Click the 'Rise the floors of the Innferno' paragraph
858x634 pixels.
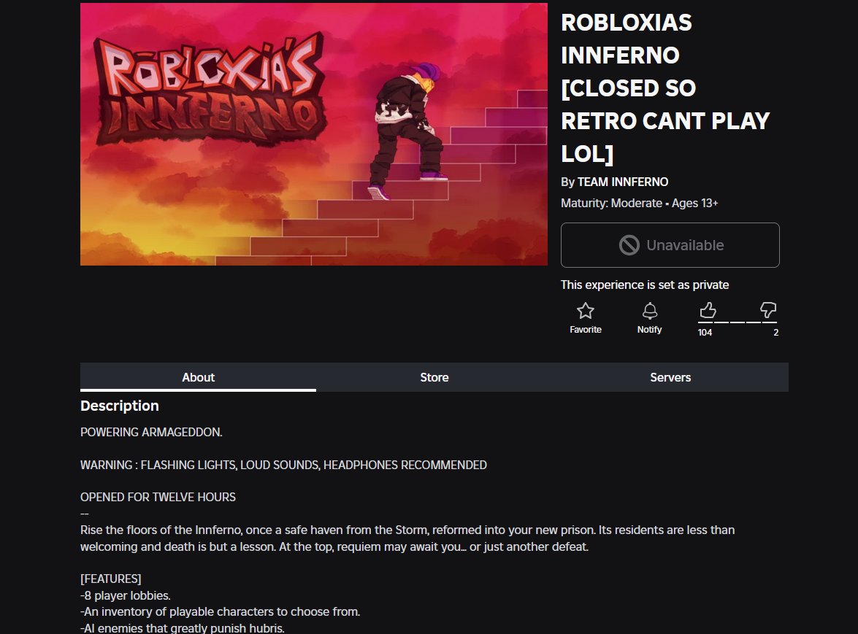tap(407, 538)
